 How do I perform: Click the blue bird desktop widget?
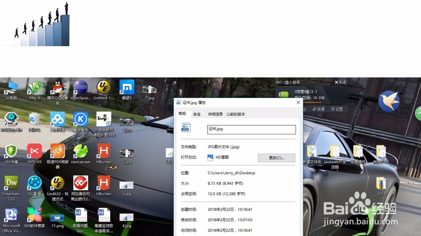pyautogui.click(x=389, y=101)
